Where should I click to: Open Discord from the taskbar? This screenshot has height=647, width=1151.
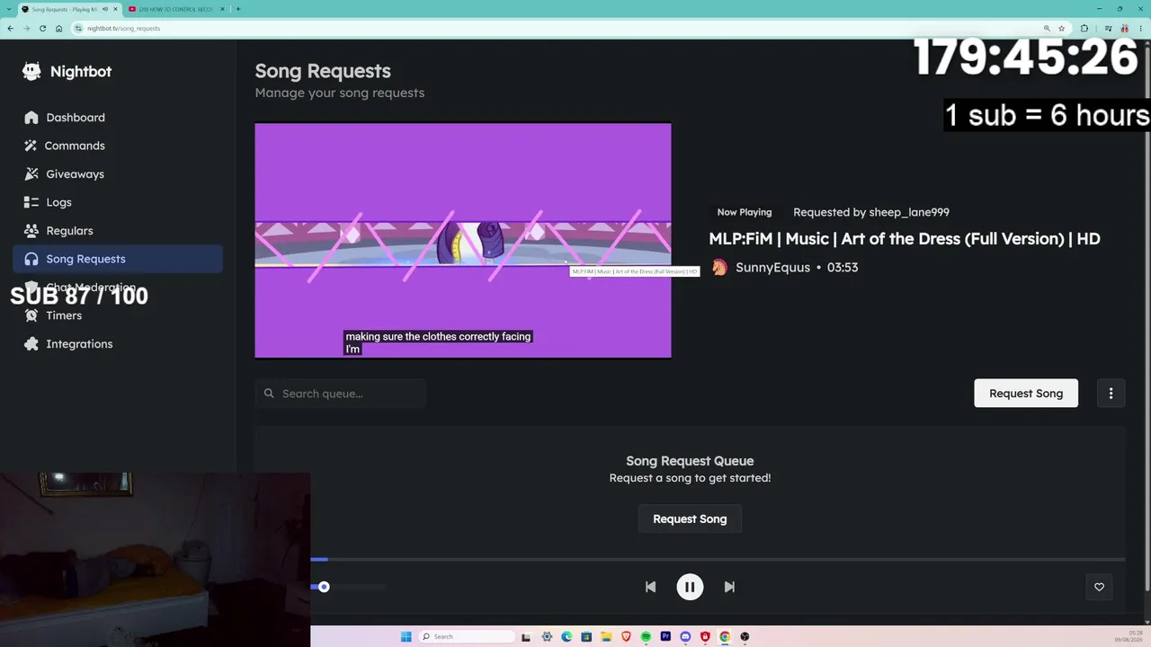click(685, 636)
